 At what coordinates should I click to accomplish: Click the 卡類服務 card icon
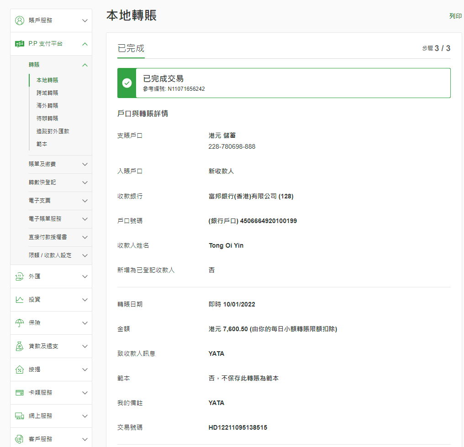click(x=20, y=393)
